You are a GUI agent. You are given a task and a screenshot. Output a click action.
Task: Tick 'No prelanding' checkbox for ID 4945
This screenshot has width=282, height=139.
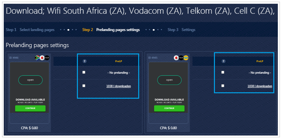click(x=223, y=72)
